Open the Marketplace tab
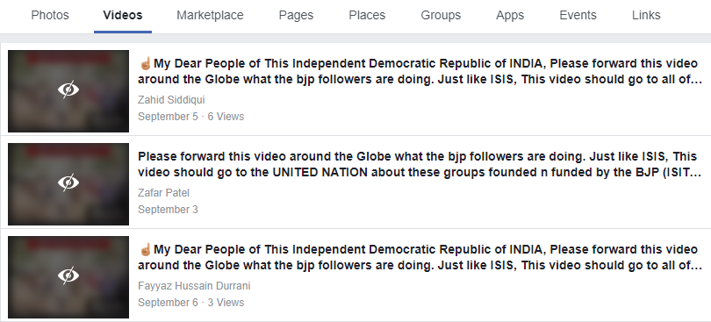Image resolution: width=711 pixels, height=322 pixels. pyautogui.click(x=210, y=16)
